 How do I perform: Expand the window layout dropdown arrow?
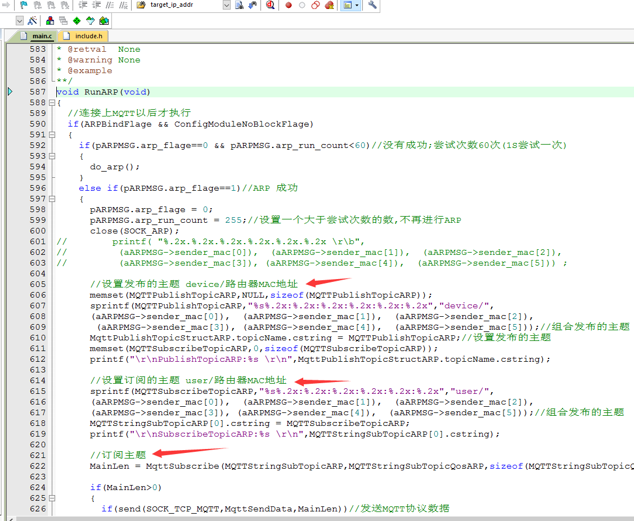click(x=357, y=5)
